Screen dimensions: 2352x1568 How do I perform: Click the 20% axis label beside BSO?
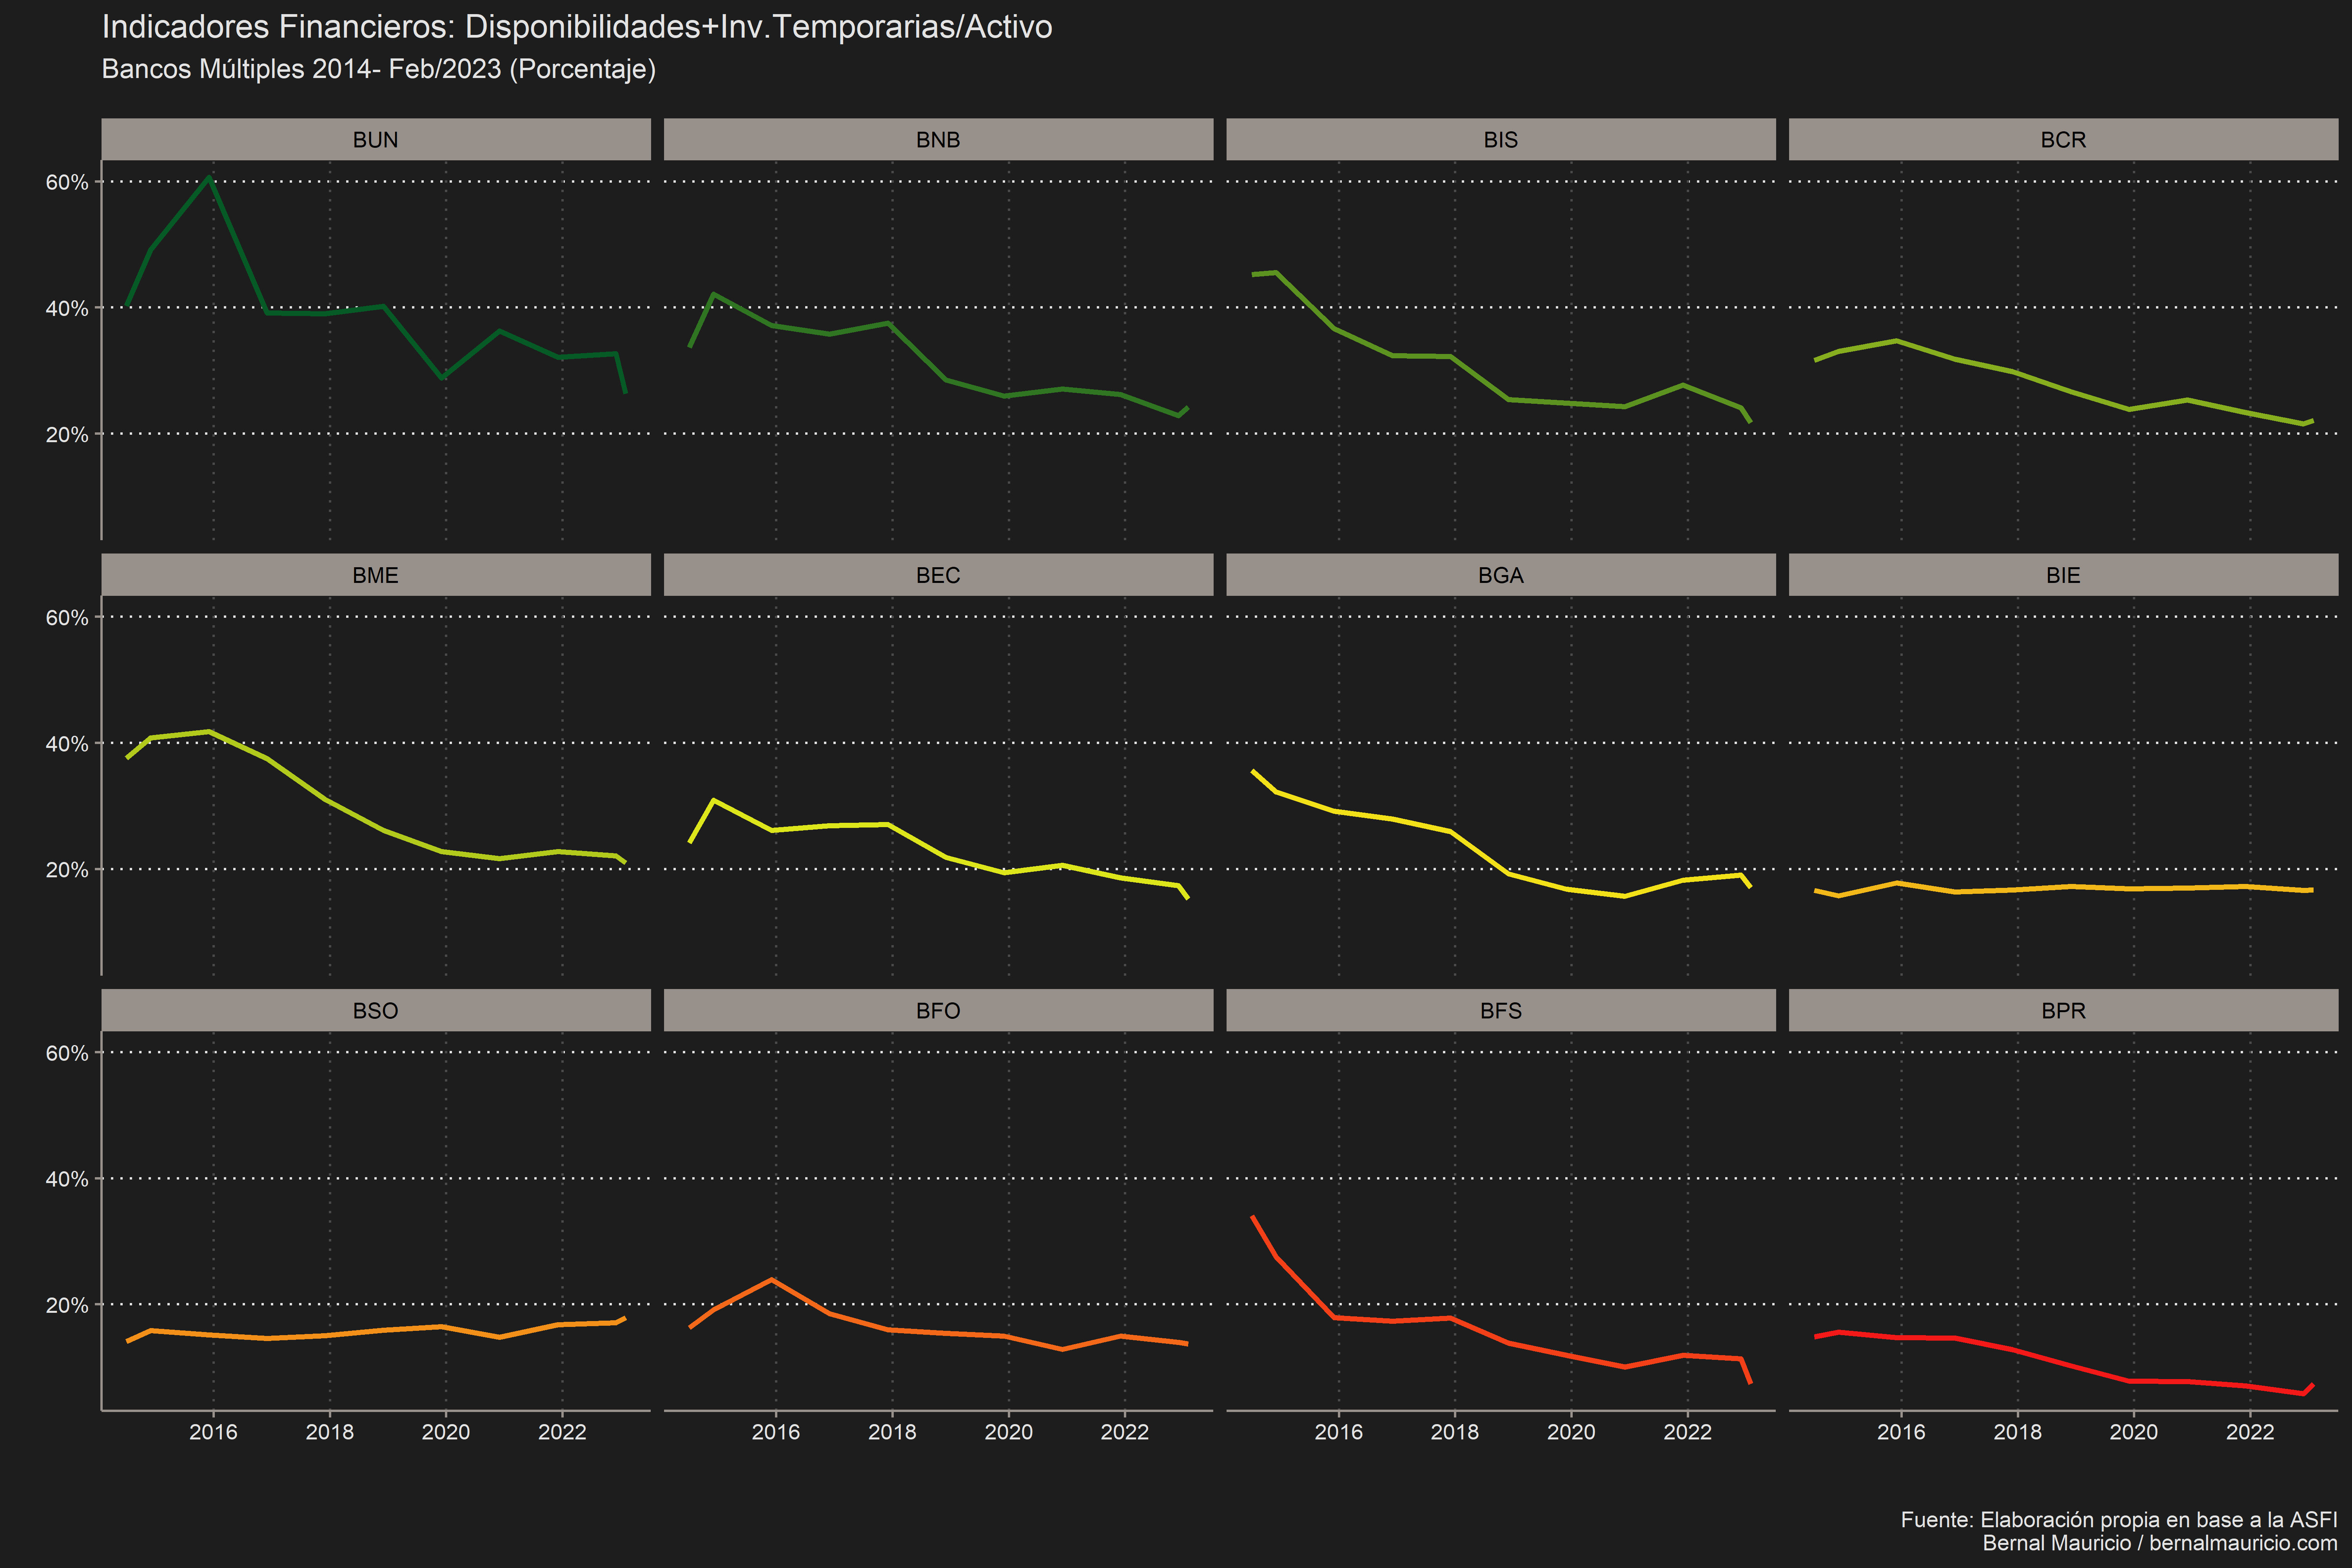coord(67,1305)
